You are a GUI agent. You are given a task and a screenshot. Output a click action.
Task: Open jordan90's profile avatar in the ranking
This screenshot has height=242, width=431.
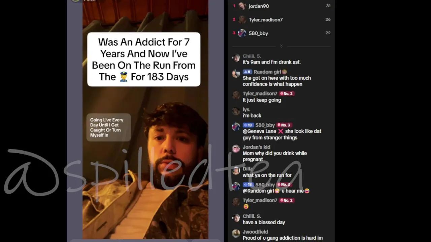242,6
